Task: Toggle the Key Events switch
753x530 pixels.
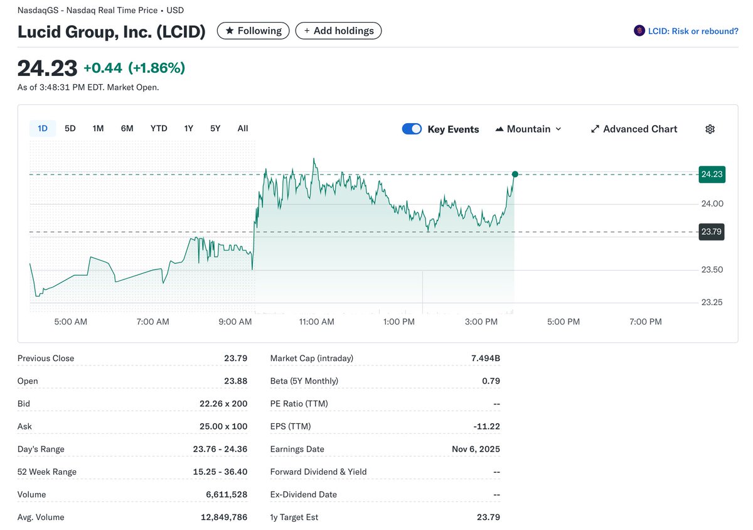Action: [x=412, y=129]
